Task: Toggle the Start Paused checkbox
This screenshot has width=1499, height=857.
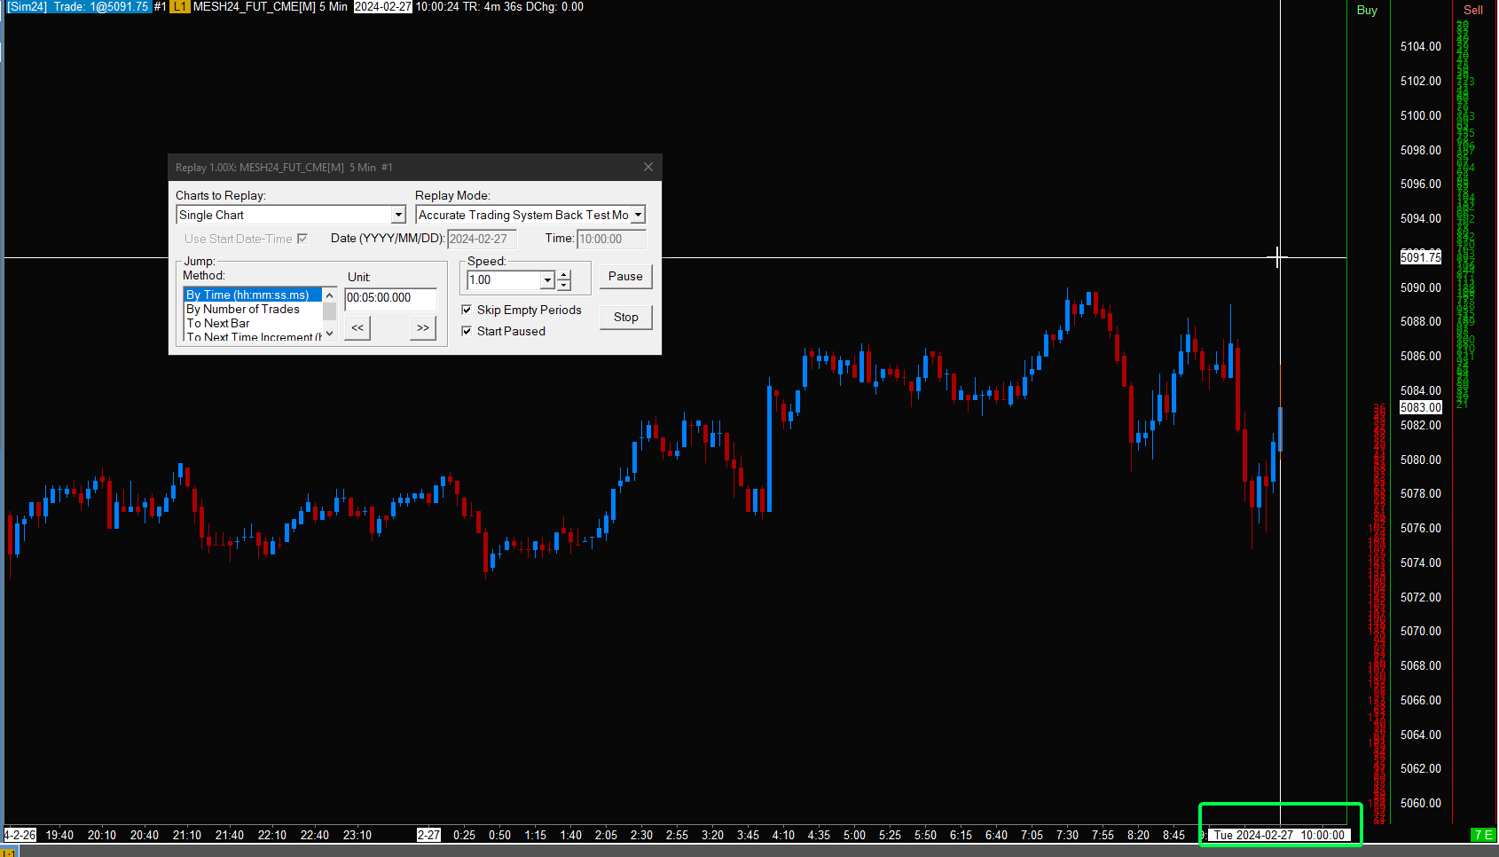Action: (467, 331)
